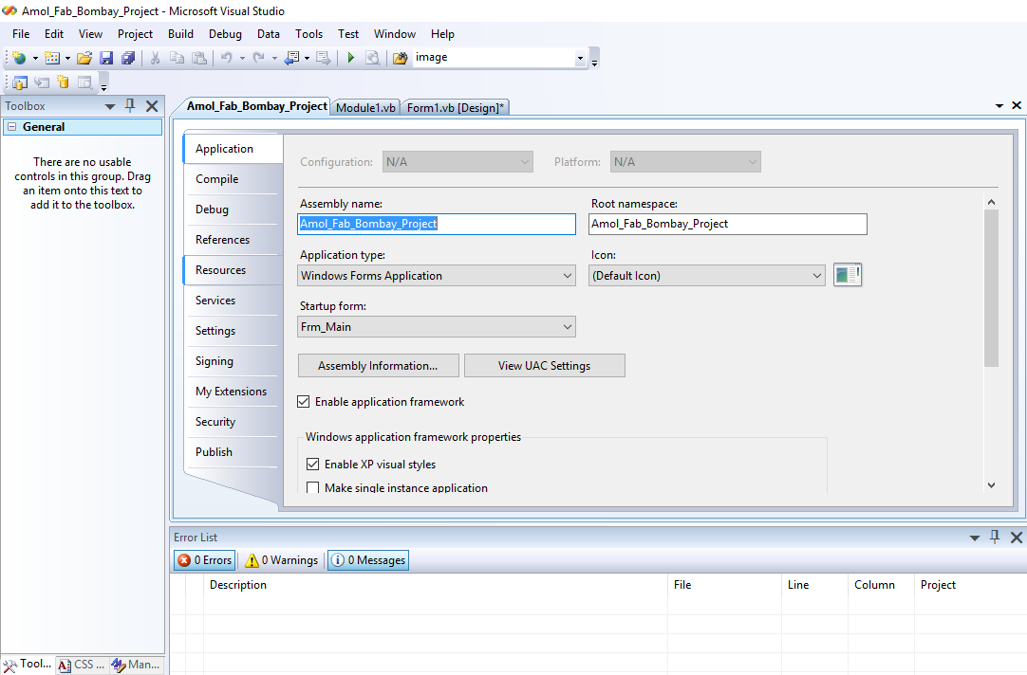Switch to the Form1.vb [Design] tab
This screenshot has height=675, width=1027.
click(x=456, y=107)
